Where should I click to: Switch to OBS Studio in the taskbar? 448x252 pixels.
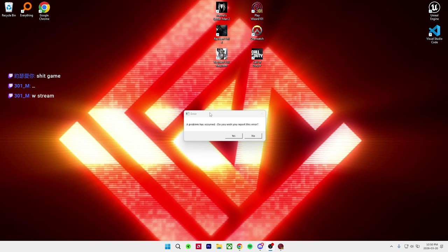270,246
